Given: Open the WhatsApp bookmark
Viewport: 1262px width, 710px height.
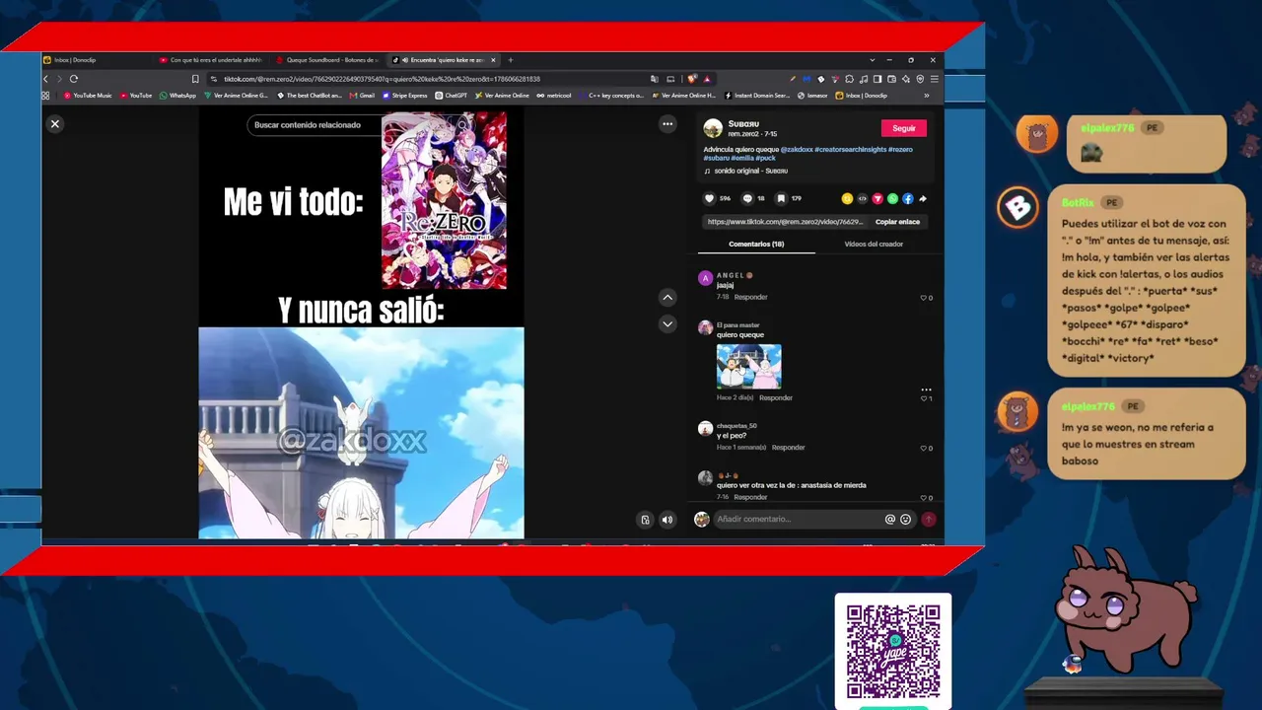Looking at the screenshot, I should point(178,96).
